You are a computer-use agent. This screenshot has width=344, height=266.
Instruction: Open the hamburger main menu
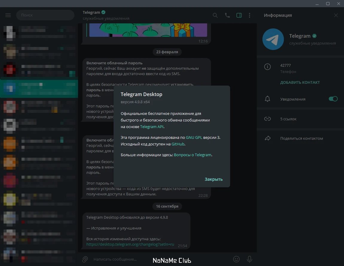[x=8, y=15]
